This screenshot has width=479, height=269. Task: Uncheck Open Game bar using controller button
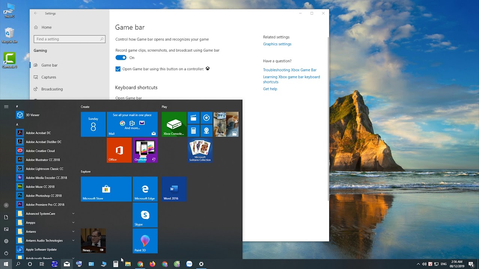(x=118, y=69)
